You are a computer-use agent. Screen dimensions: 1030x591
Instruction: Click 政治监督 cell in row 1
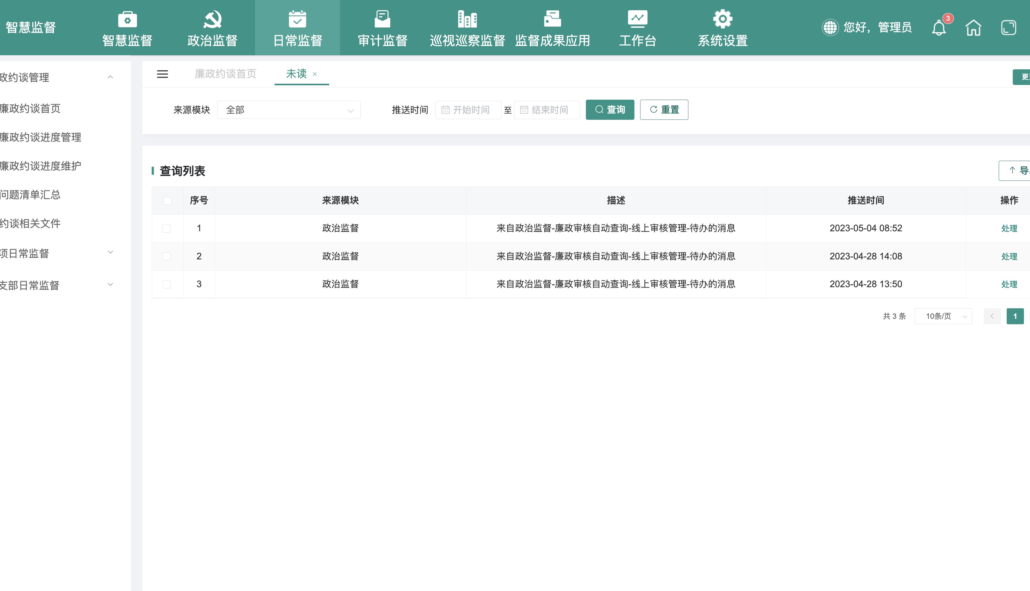click(340, 228)
